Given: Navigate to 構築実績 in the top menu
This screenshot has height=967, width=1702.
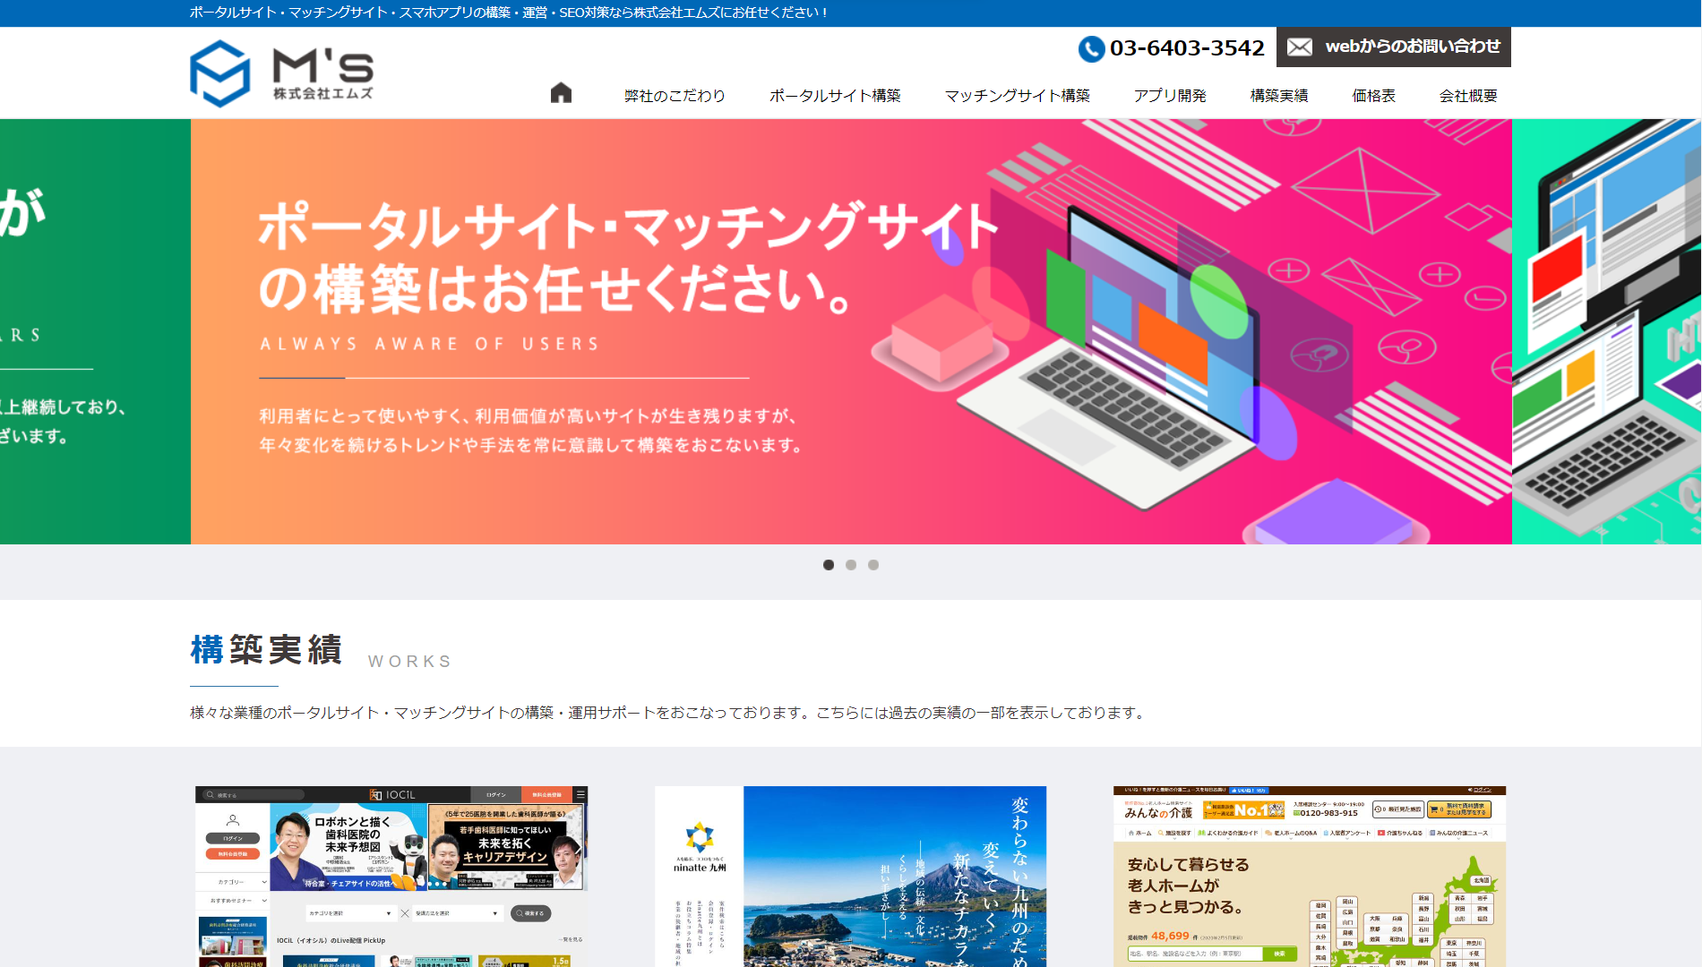Looking at the screenshot, I should (1278, 96).
